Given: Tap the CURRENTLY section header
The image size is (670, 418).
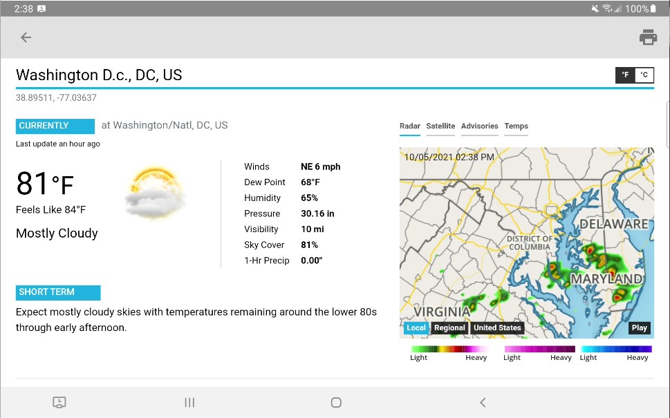Looking at the screenshot, I should 55,126.
